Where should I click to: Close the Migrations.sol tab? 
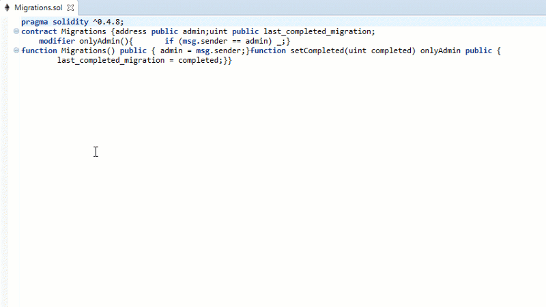click(70, 8)
